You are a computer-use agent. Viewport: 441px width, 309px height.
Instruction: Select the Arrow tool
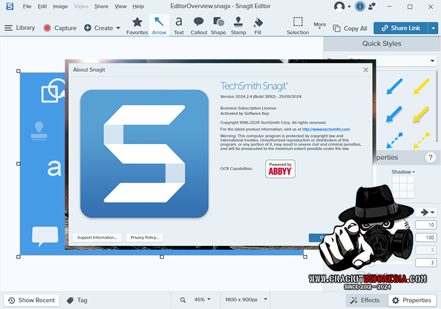pos(159,25)
